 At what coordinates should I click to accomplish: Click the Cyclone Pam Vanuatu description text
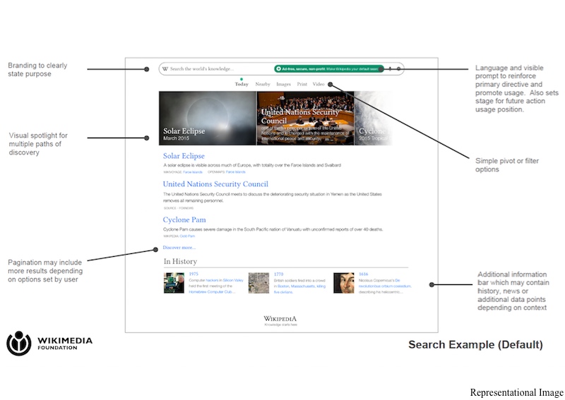[x=273, y=229]
